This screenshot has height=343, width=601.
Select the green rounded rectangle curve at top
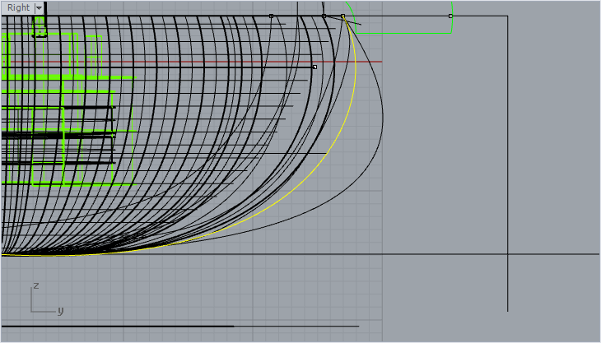click(403, 33)
